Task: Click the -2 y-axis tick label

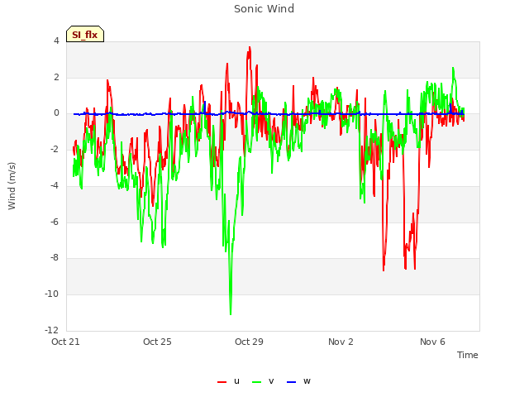Action: point(55,149)
